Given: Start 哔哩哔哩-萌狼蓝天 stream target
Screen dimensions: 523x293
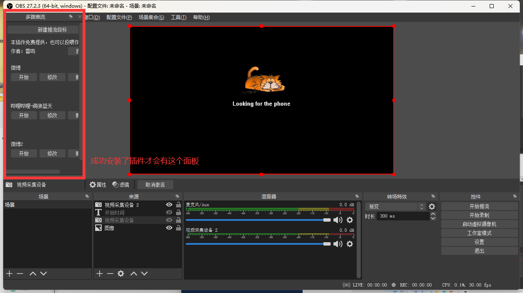Looking at the screenshot, I should [x=24, y=115].
